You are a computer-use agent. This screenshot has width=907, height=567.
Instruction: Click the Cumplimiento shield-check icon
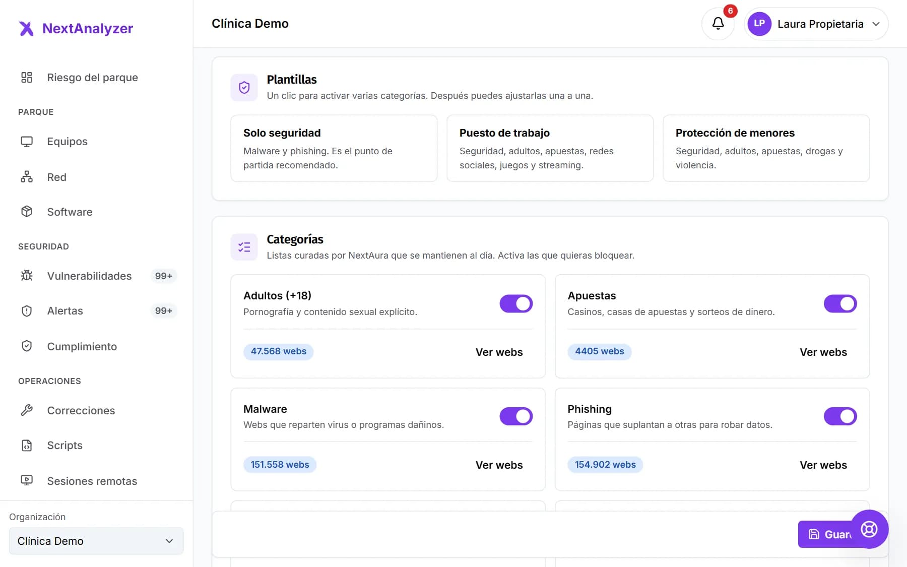[27, 346]
